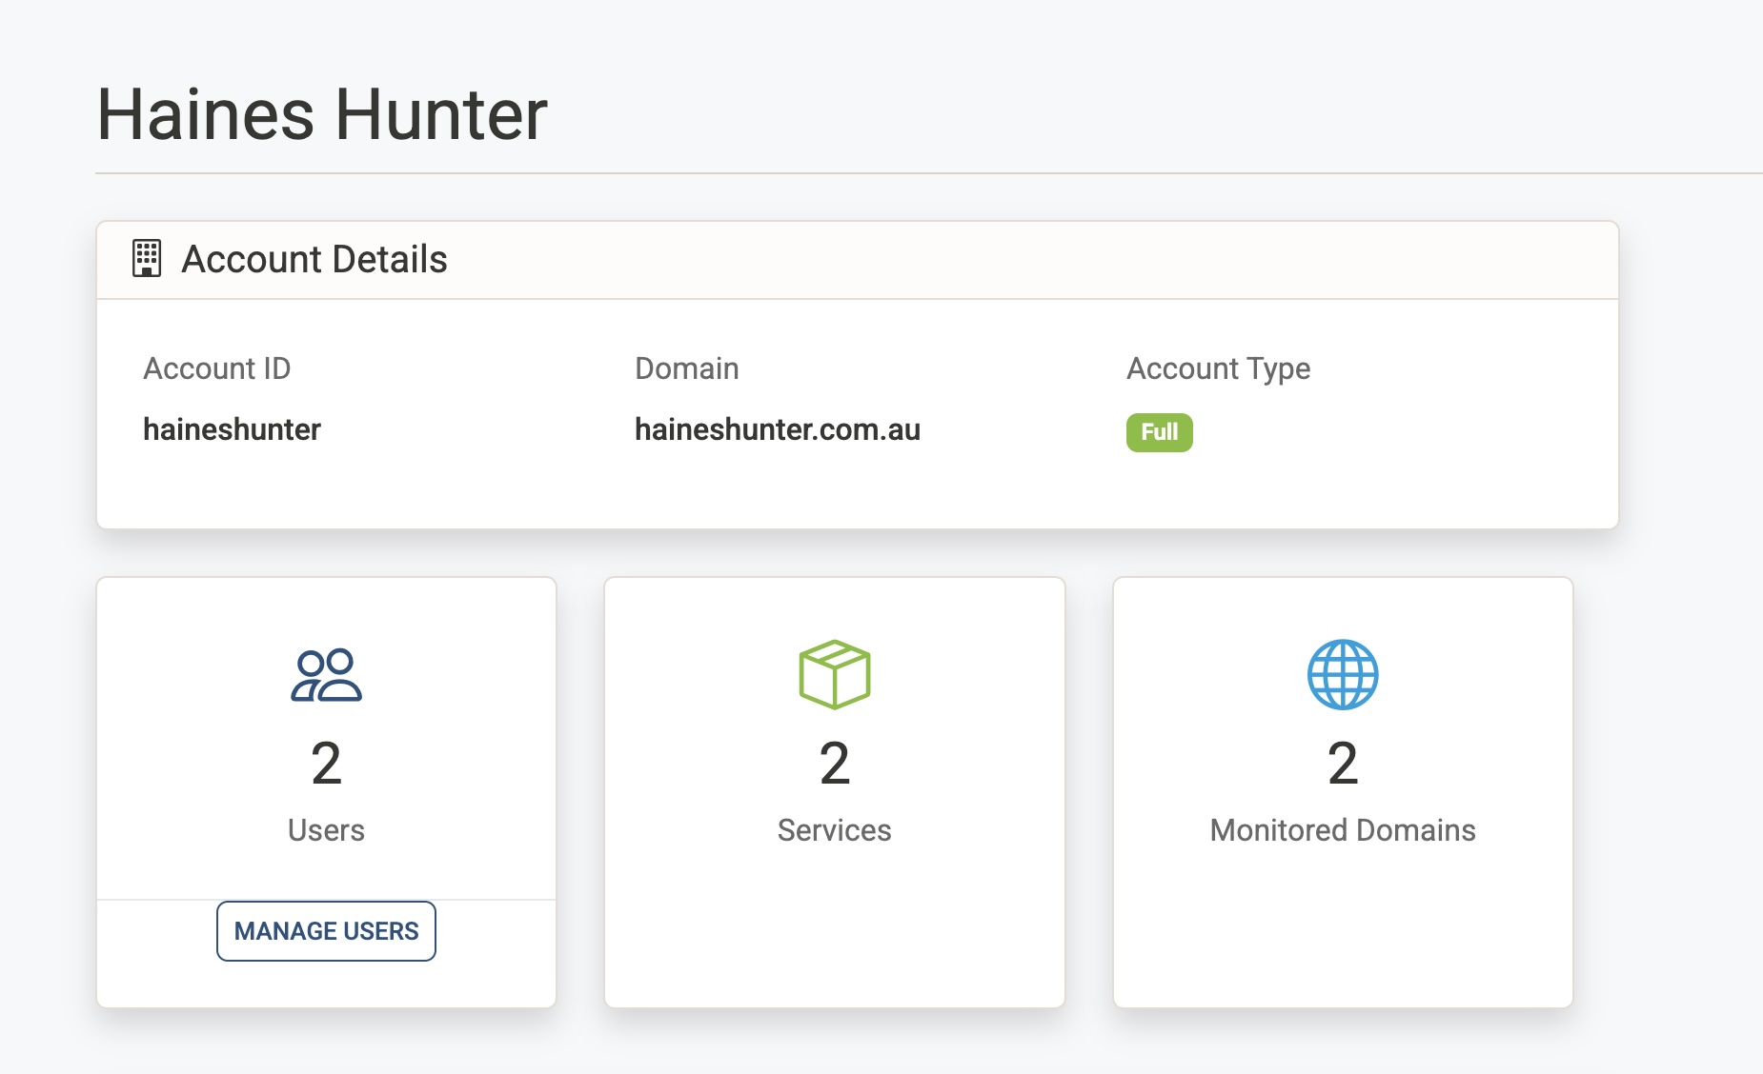This screenshot has height=1074, width=1763.
Task: Click the blue Monitored Domains globe icon
Action: tap(1344, 676)
